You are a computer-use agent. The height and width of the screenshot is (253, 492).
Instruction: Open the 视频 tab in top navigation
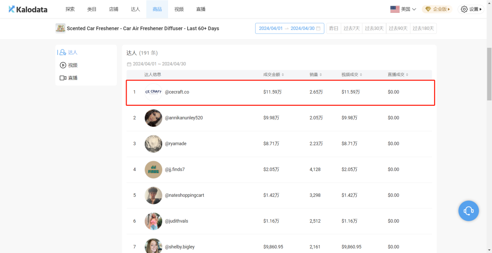click(x=179, y=10)
